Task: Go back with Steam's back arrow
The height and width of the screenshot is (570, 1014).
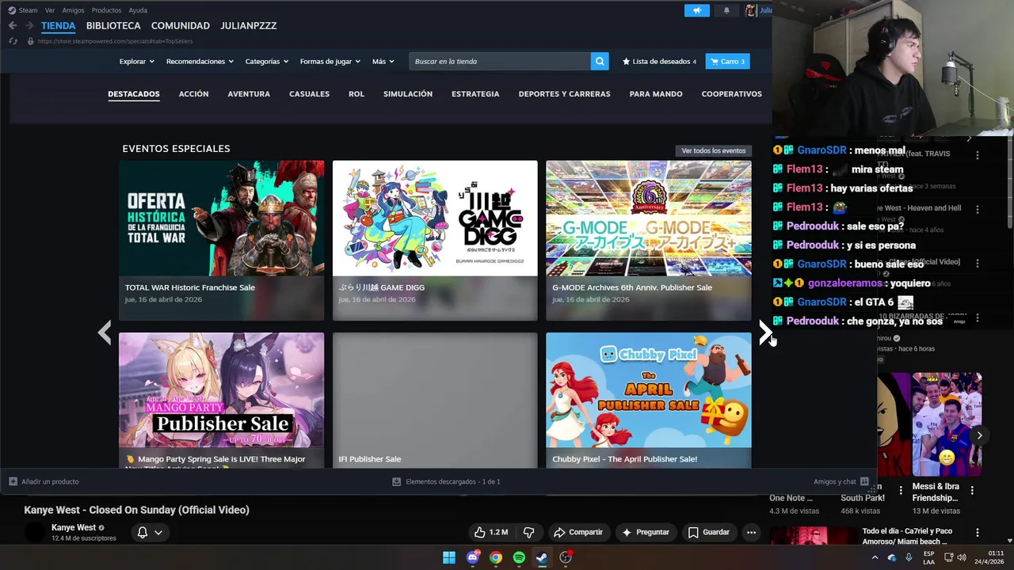Action: tap(13, 25)
